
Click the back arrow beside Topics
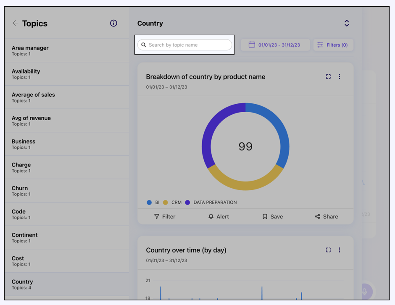[x=16, y=23]
